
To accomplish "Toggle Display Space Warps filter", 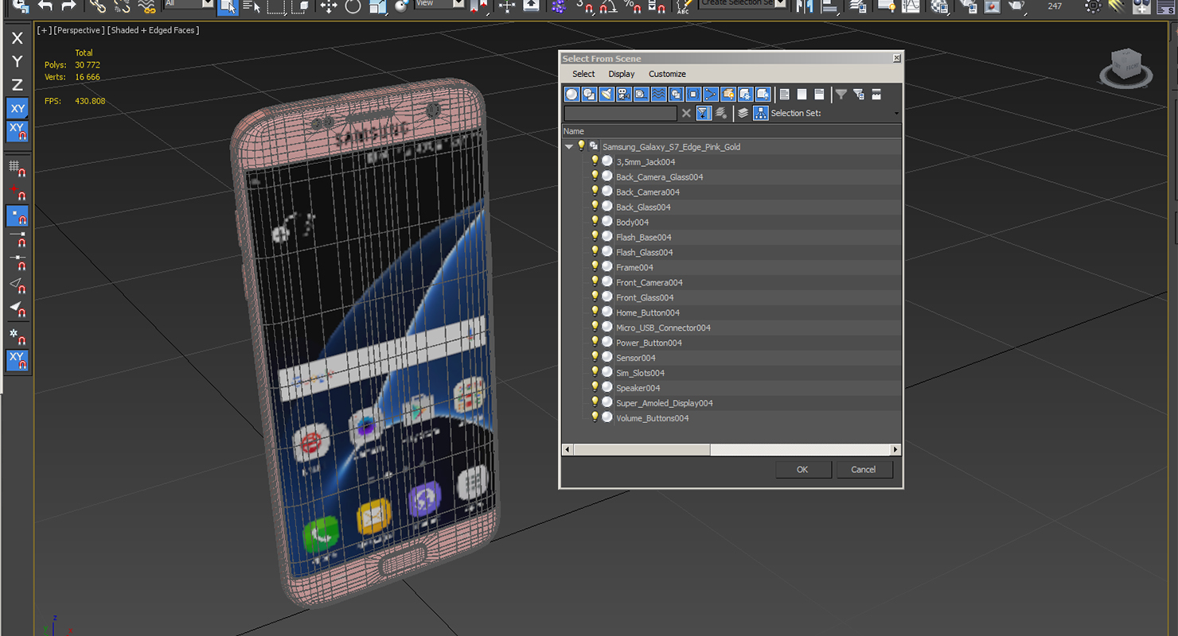I will [x=659, y=95].
